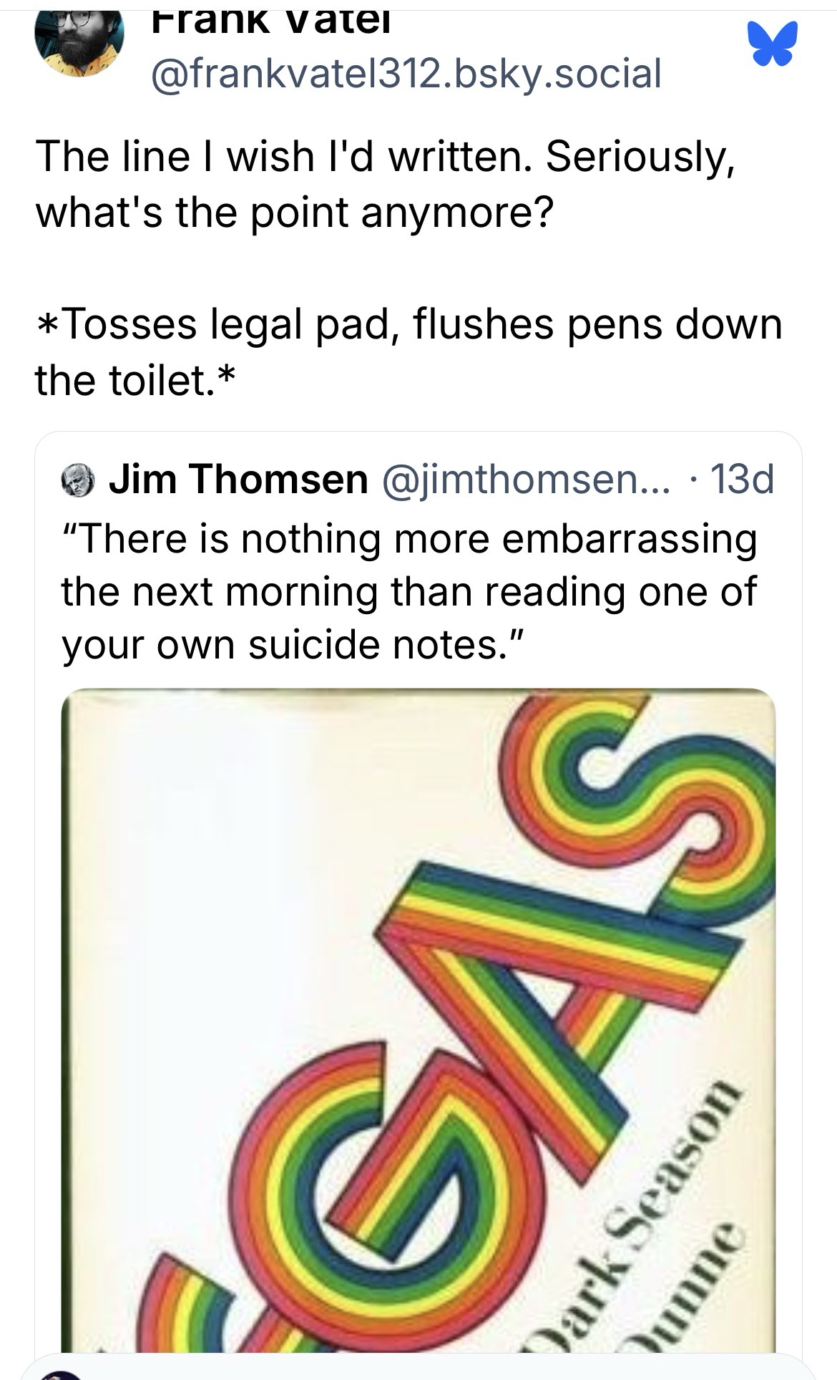Tap the partially visible next post below

coord(418,1367)
